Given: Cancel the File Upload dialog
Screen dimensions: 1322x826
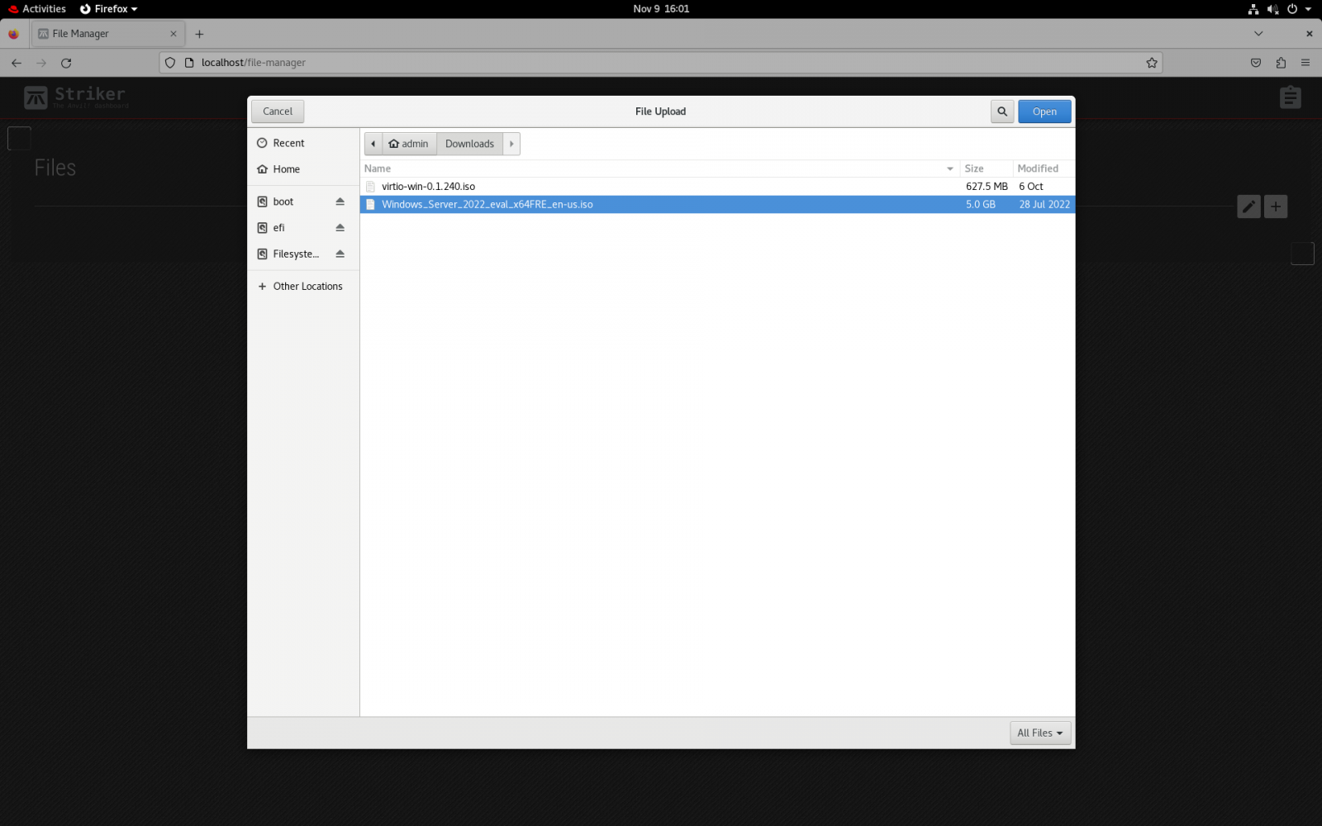Looking at the screenshot, I should tap(278, 112).
